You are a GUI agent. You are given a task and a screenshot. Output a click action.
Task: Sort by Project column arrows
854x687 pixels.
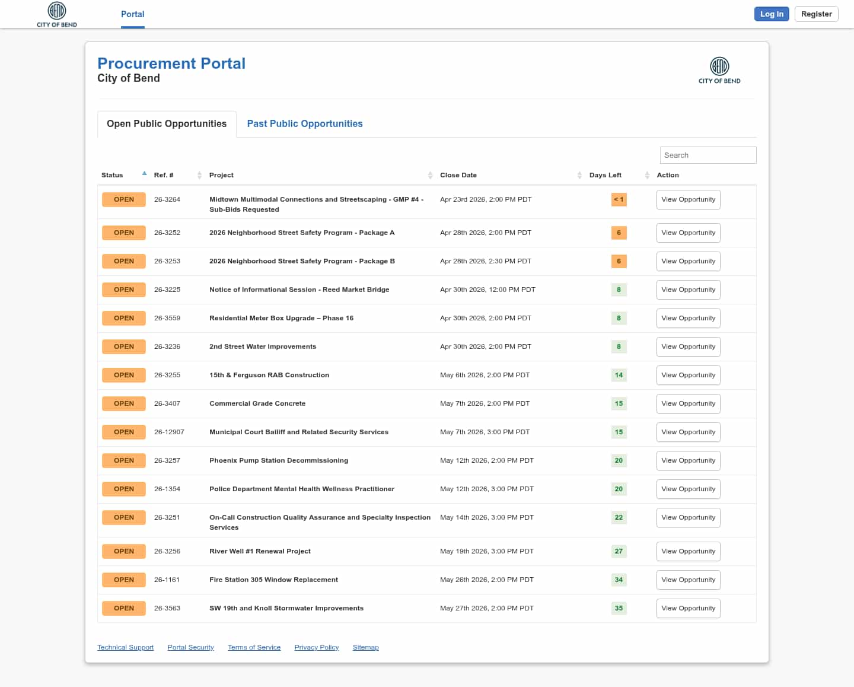[x=430, y=175]
